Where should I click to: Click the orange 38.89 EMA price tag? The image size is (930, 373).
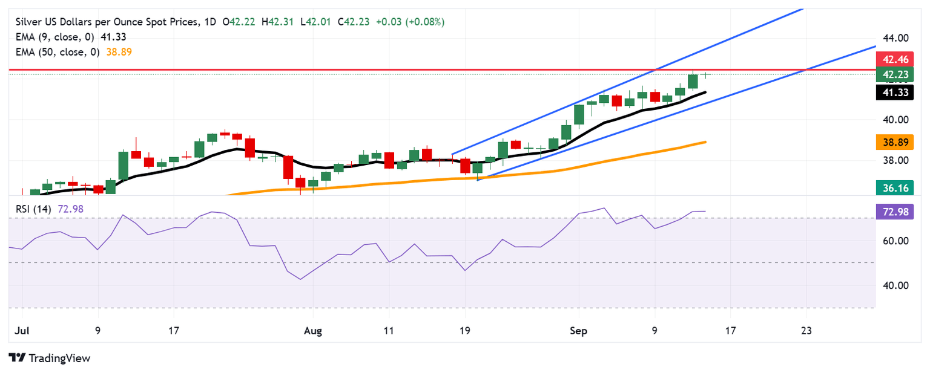pyautogui.click(x=894, y=143)
